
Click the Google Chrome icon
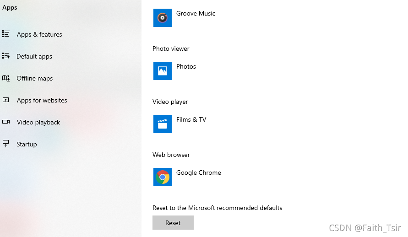163,177
